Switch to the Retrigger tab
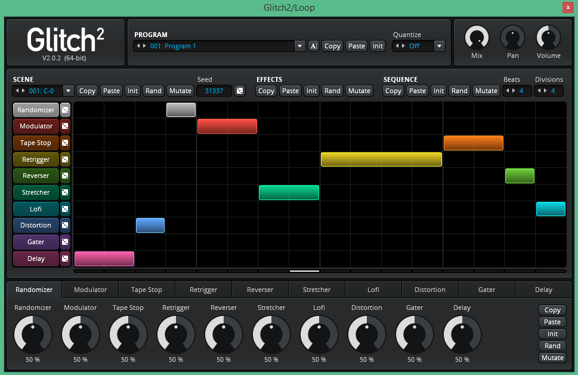Image resolution: width=578 pixels, height=375 pixels. (203, 290)
